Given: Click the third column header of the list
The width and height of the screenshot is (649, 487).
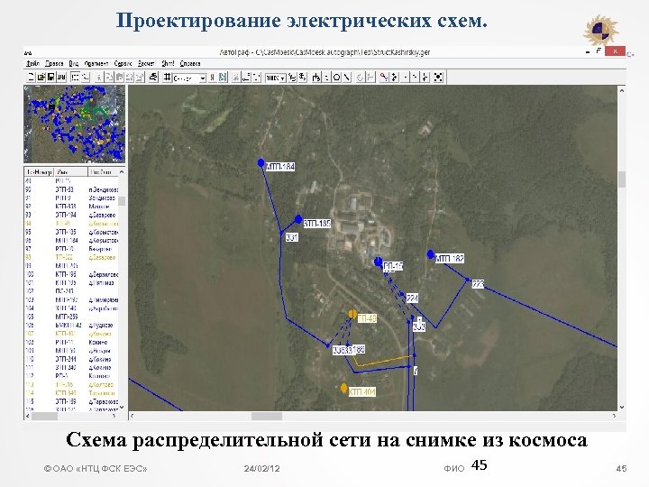Looking at the screenshot, I should coord(103,172).
